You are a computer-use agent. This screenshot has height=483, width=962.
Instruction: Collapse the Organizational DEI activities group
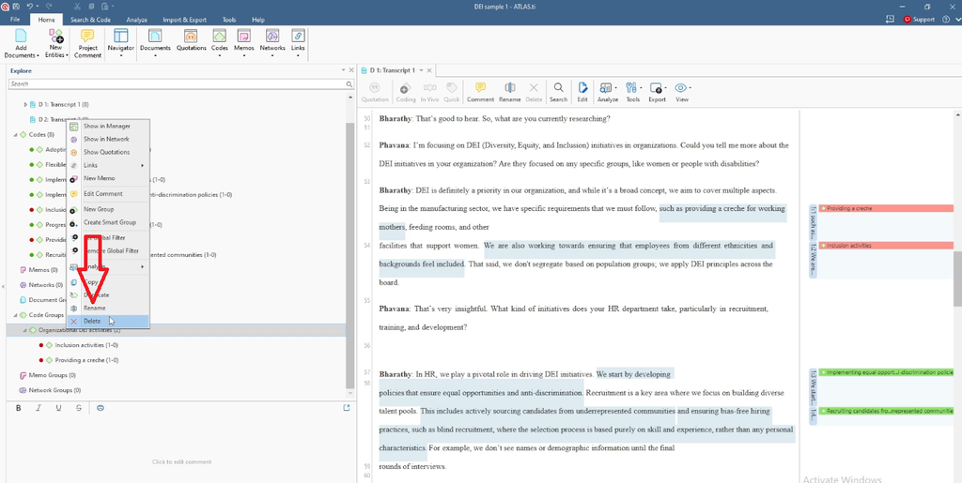click(25, 330)
